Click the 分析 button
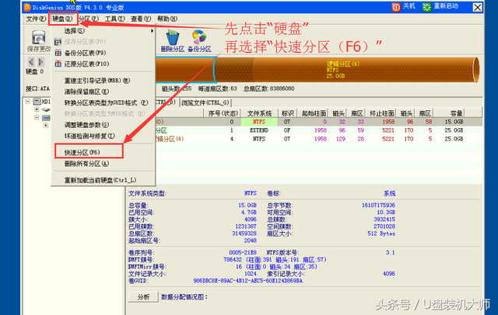 pyautogui.click(x=143, y=297)
